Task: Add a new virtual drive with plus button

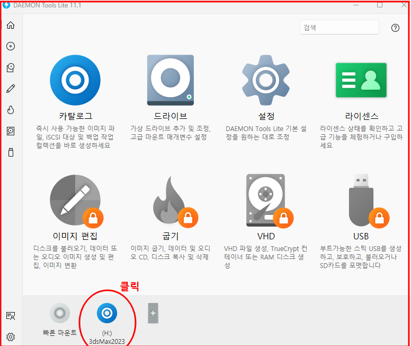Action: click(x=153, y=313)
